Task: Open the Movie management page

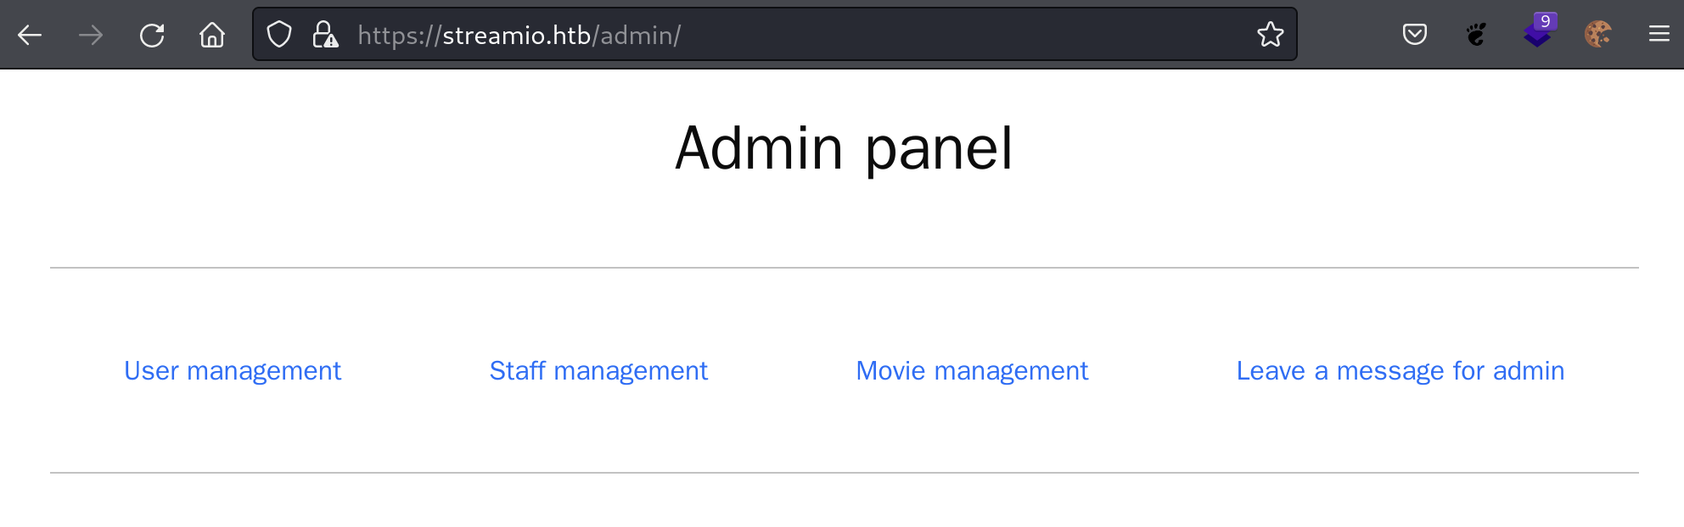Action: click(972, 371)
